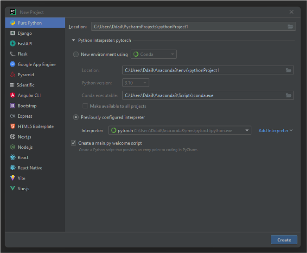Browse folder for conda environment location
The height and width of the screenshot is (253, 307).
click(288, 70)
